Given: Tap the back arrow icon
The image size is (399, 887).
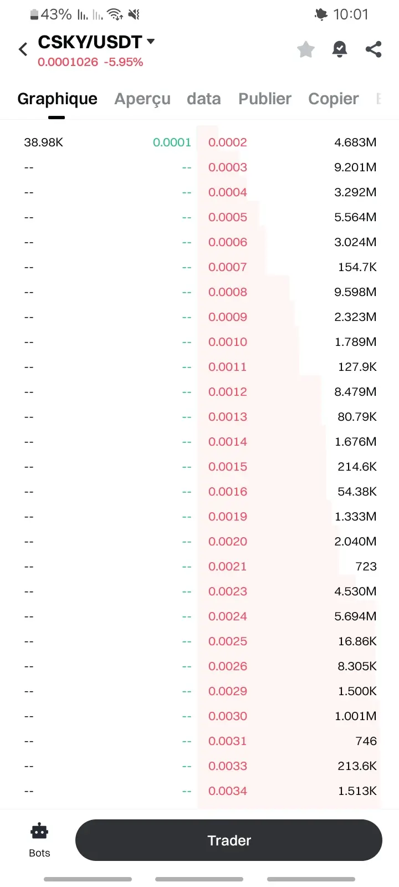Looking at the screenshot, I should tap(23, 49).
